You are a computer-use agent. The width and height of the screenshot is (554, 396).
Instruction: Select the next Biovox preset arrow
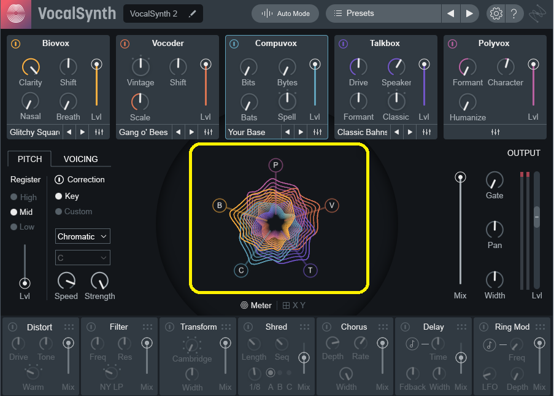pyautogui.click(x=82, y=132)
